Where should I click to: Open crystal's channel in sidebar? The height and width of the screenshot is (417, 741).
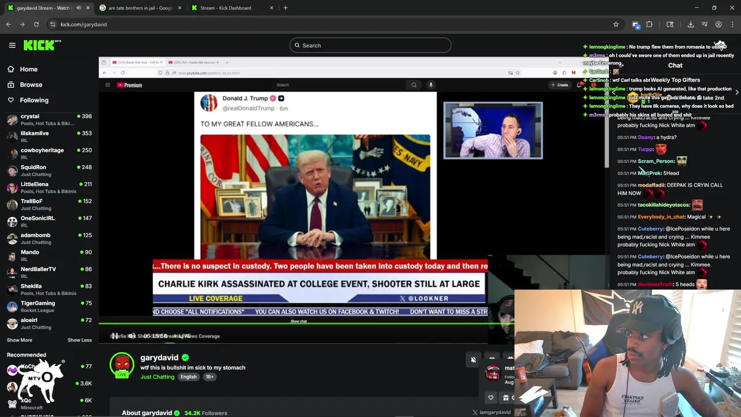(49, 120)
